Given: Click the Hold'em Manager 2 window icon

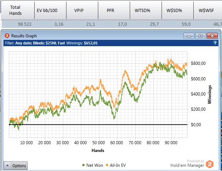Looking at the screenshot, I should click(x=7, y=36).
